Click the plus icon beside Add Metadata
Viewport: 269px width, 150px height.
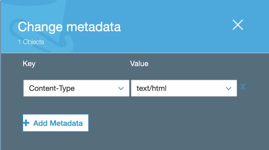(26, 123)
